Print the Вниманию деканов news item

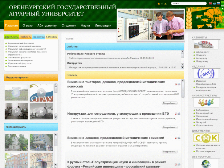click(x=179, y=138)
